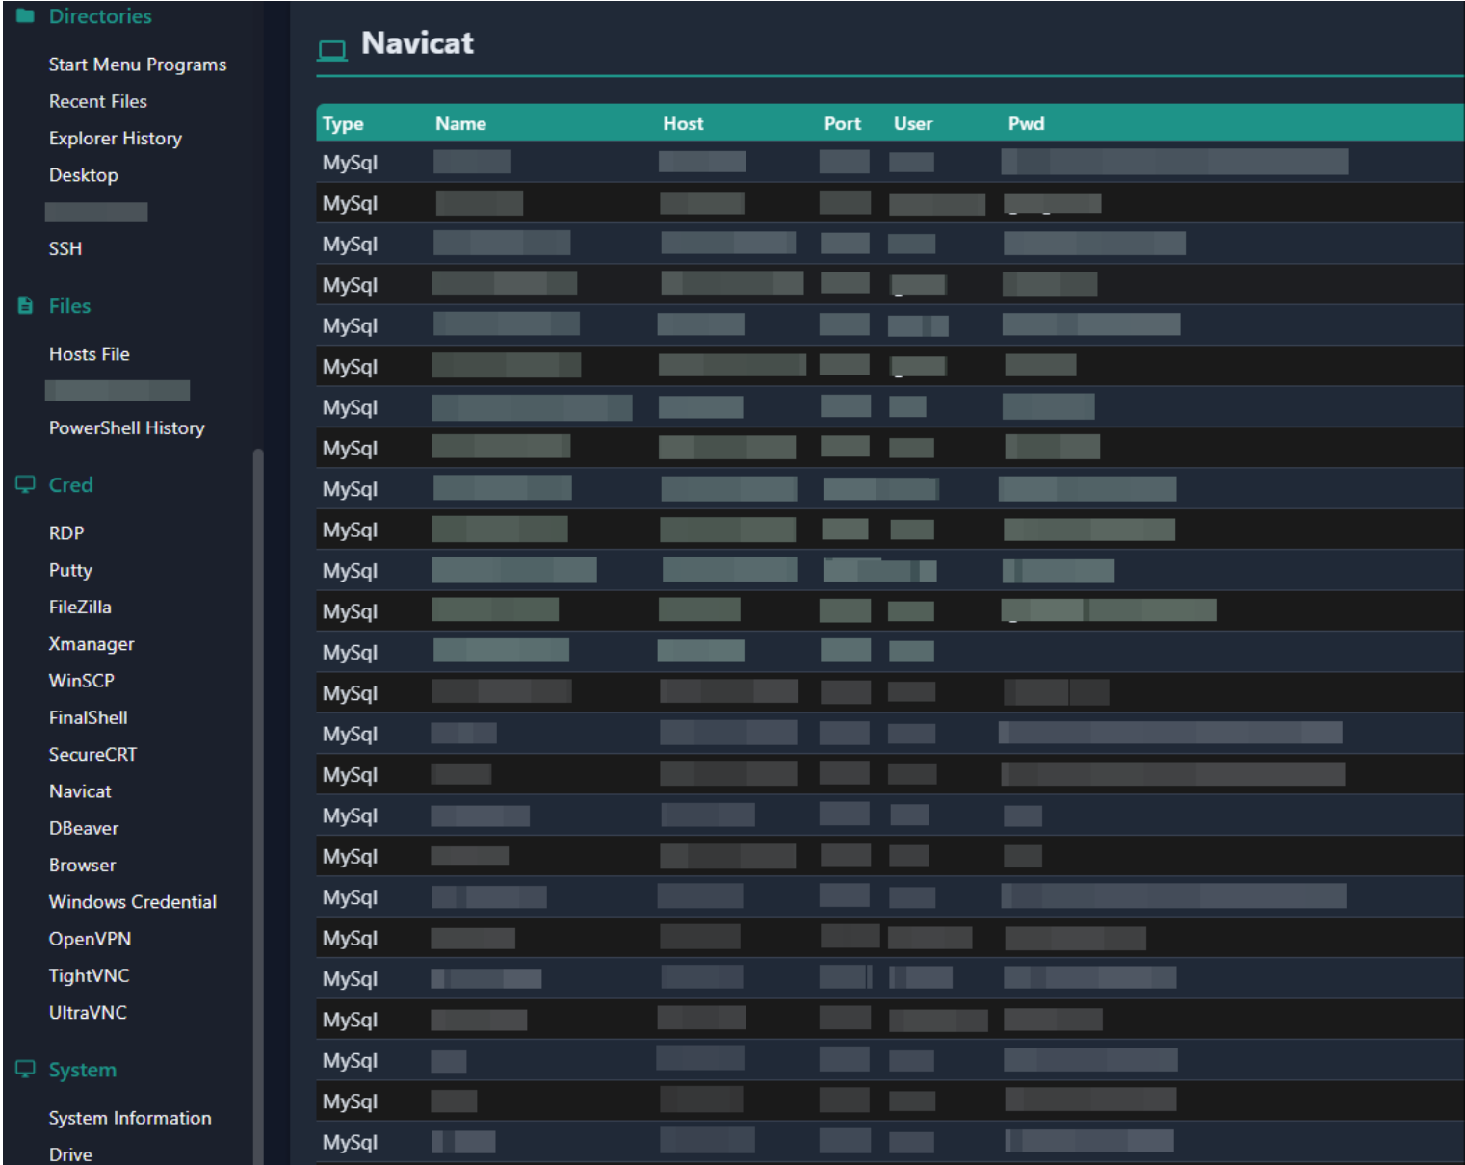Click the Directories section heading

pyautogui.click(x=100, y=15)
